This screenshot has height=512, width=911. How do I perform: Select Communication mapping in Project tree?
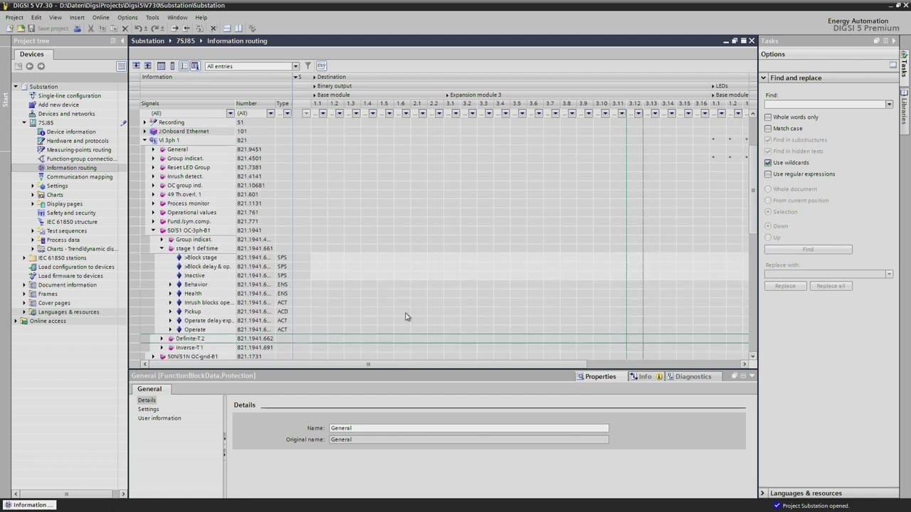(x=80, y=177)
